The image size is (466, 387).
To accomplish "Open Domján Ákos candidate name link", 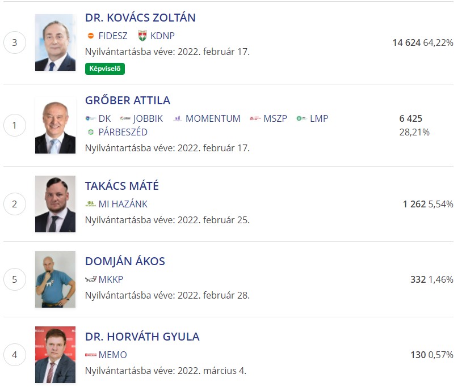I will point(125,261).
